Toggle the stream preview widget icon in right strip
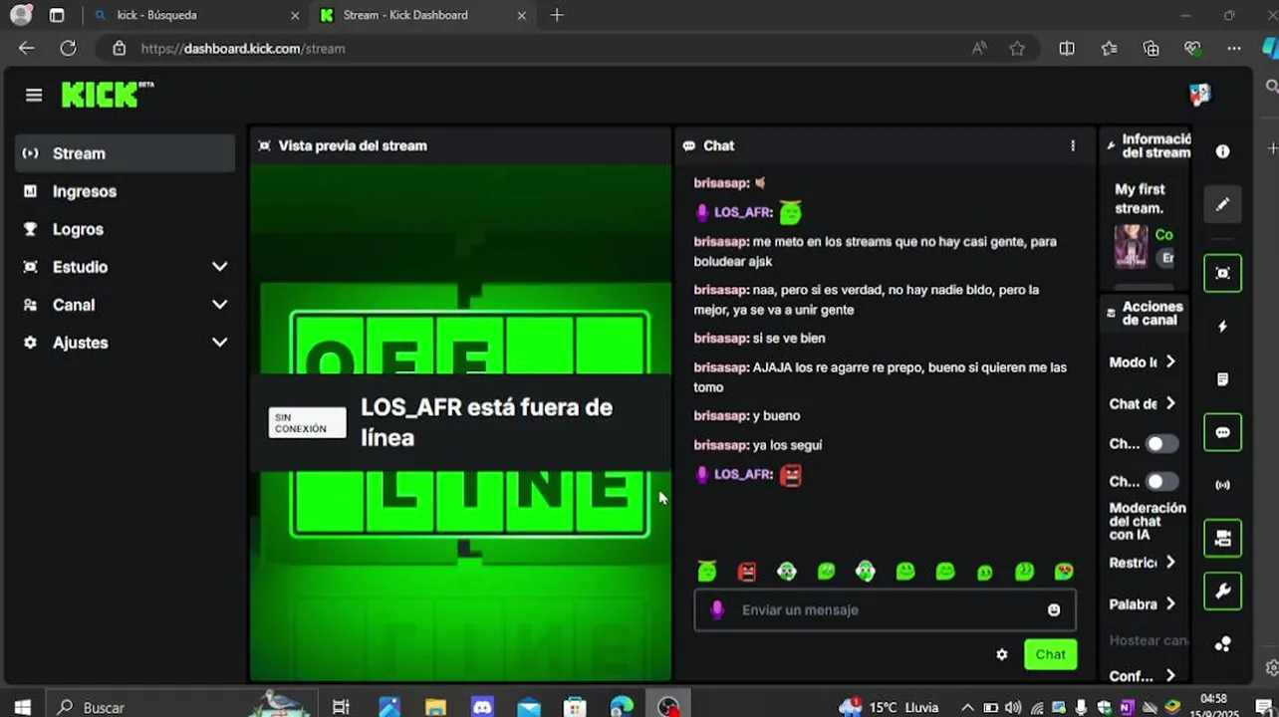Image resolution: width=1279 pixels, height=717 pixels. (x=1222, y=273)
